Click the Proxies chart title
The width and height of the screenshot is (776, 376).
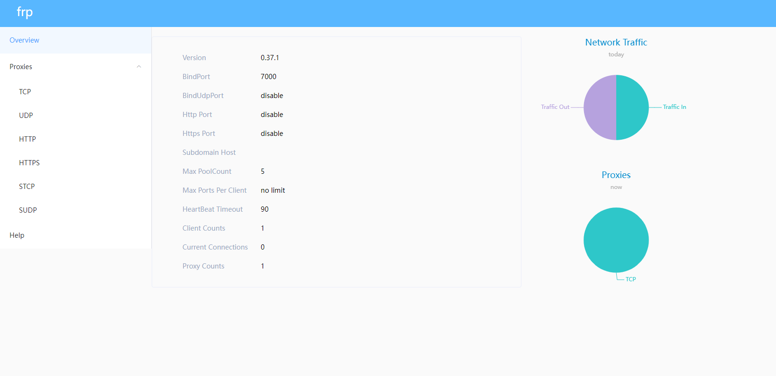(x=616, y=175)
